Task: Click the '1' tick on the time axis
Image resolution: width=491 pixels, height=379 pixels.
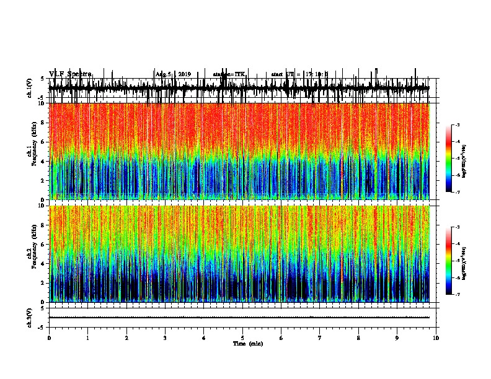Action: [88, 338]
